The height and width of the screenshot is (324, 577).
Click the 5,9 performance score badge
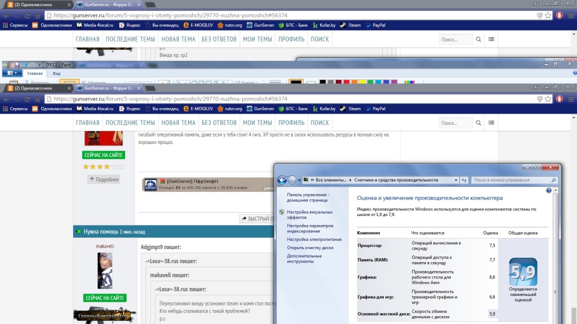click(522, 272)
